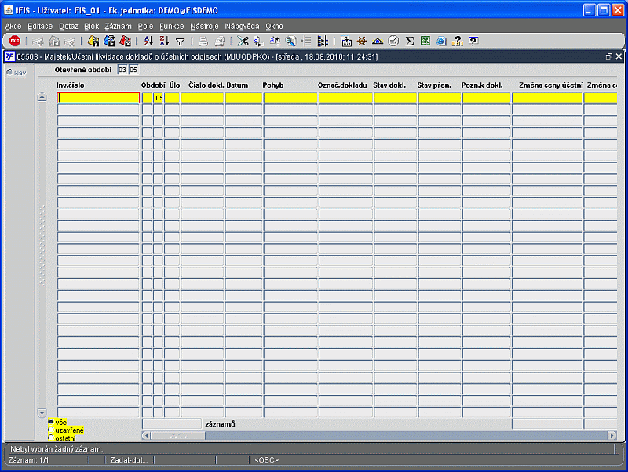628x472 pixels.
Task: Click the grid scroll up arrow
Action: click(x=42, y=96)
